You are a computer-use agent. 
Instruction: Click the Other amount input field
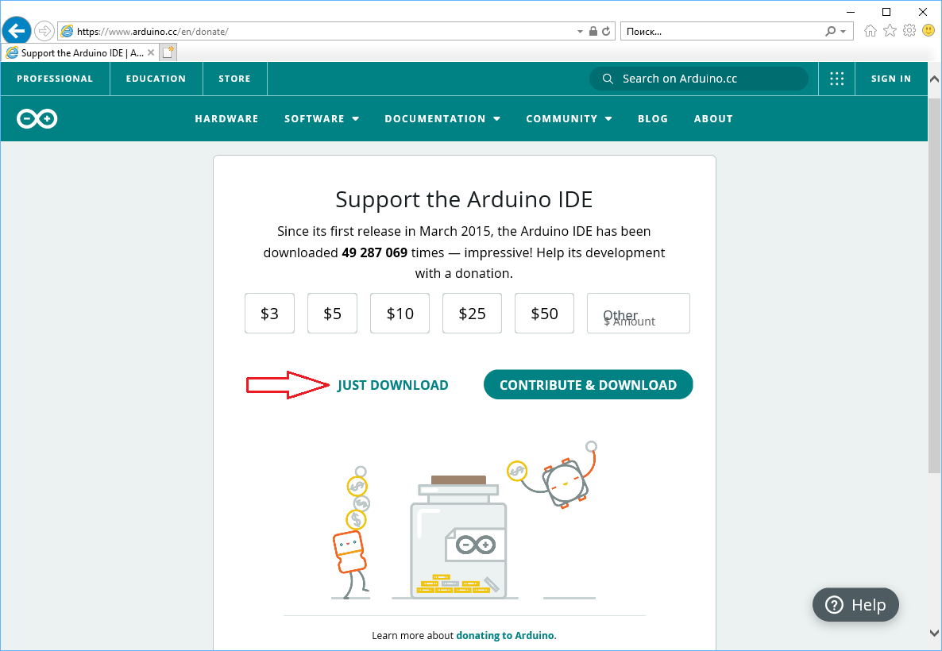point(639,313)
